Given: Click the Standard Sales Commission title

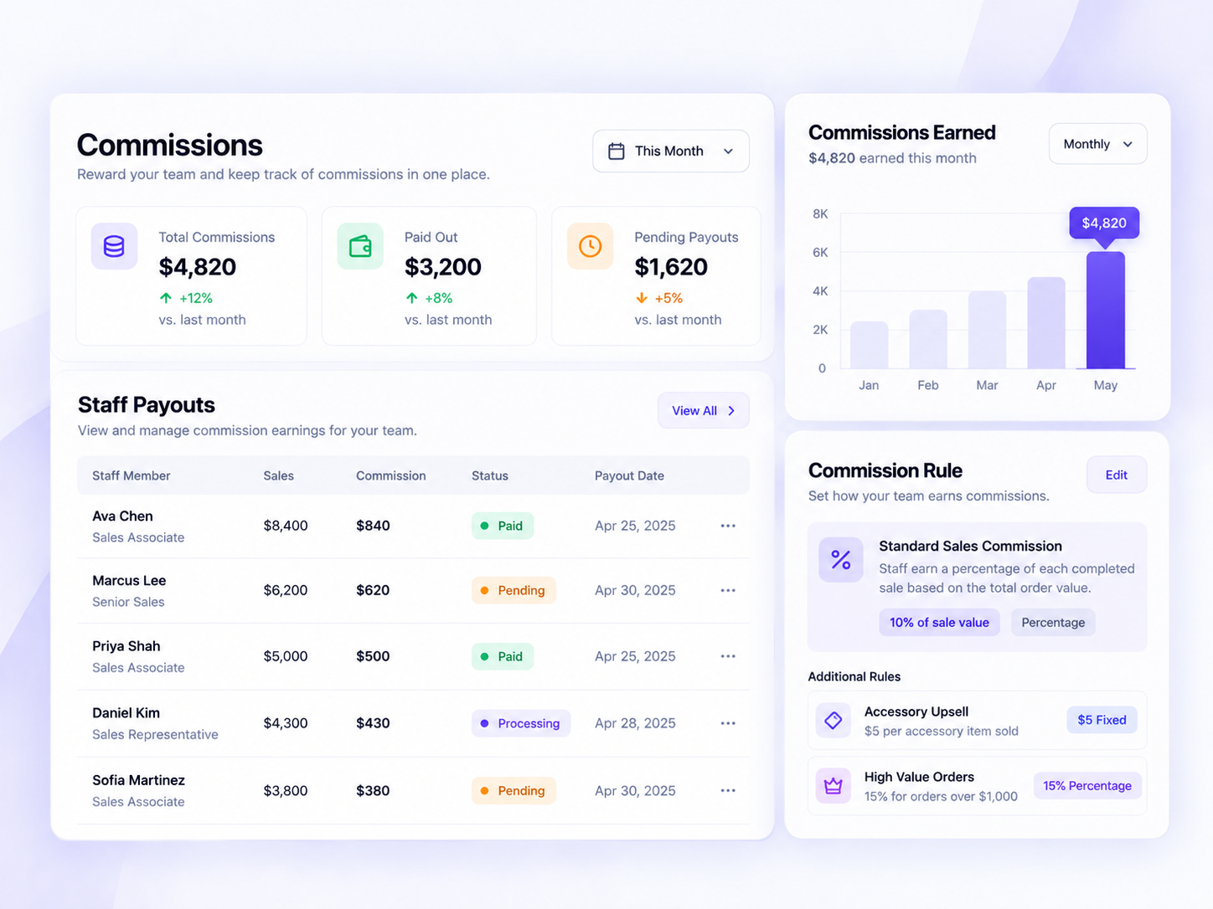Looking at the screenshot, I should pos(970,546).
